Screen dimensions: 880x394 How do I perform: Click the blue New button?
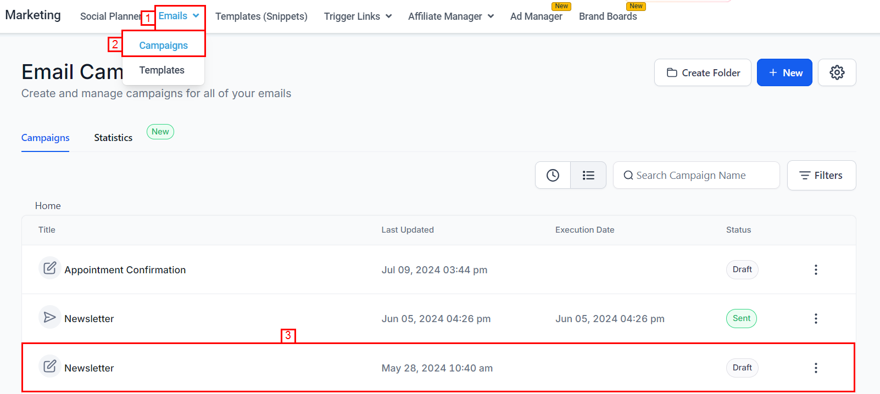coord(784,72)
